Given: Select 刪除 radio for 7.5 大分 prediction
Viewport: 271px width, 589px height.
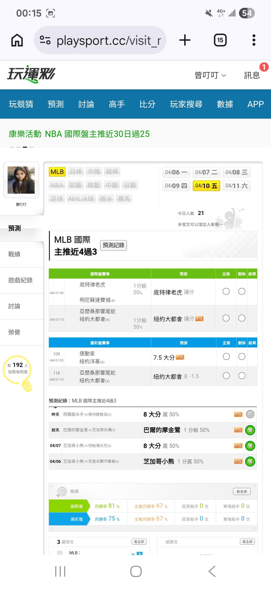Looking at the screenshot, I should pyautogui.click(x=242, y=356).
